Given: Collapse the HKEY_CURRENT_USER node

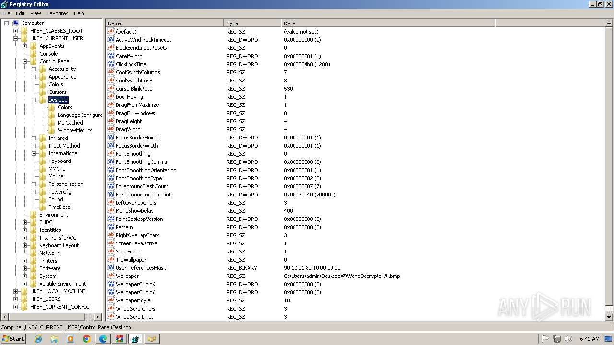Looking at the screenshot, I should point(15,38).
